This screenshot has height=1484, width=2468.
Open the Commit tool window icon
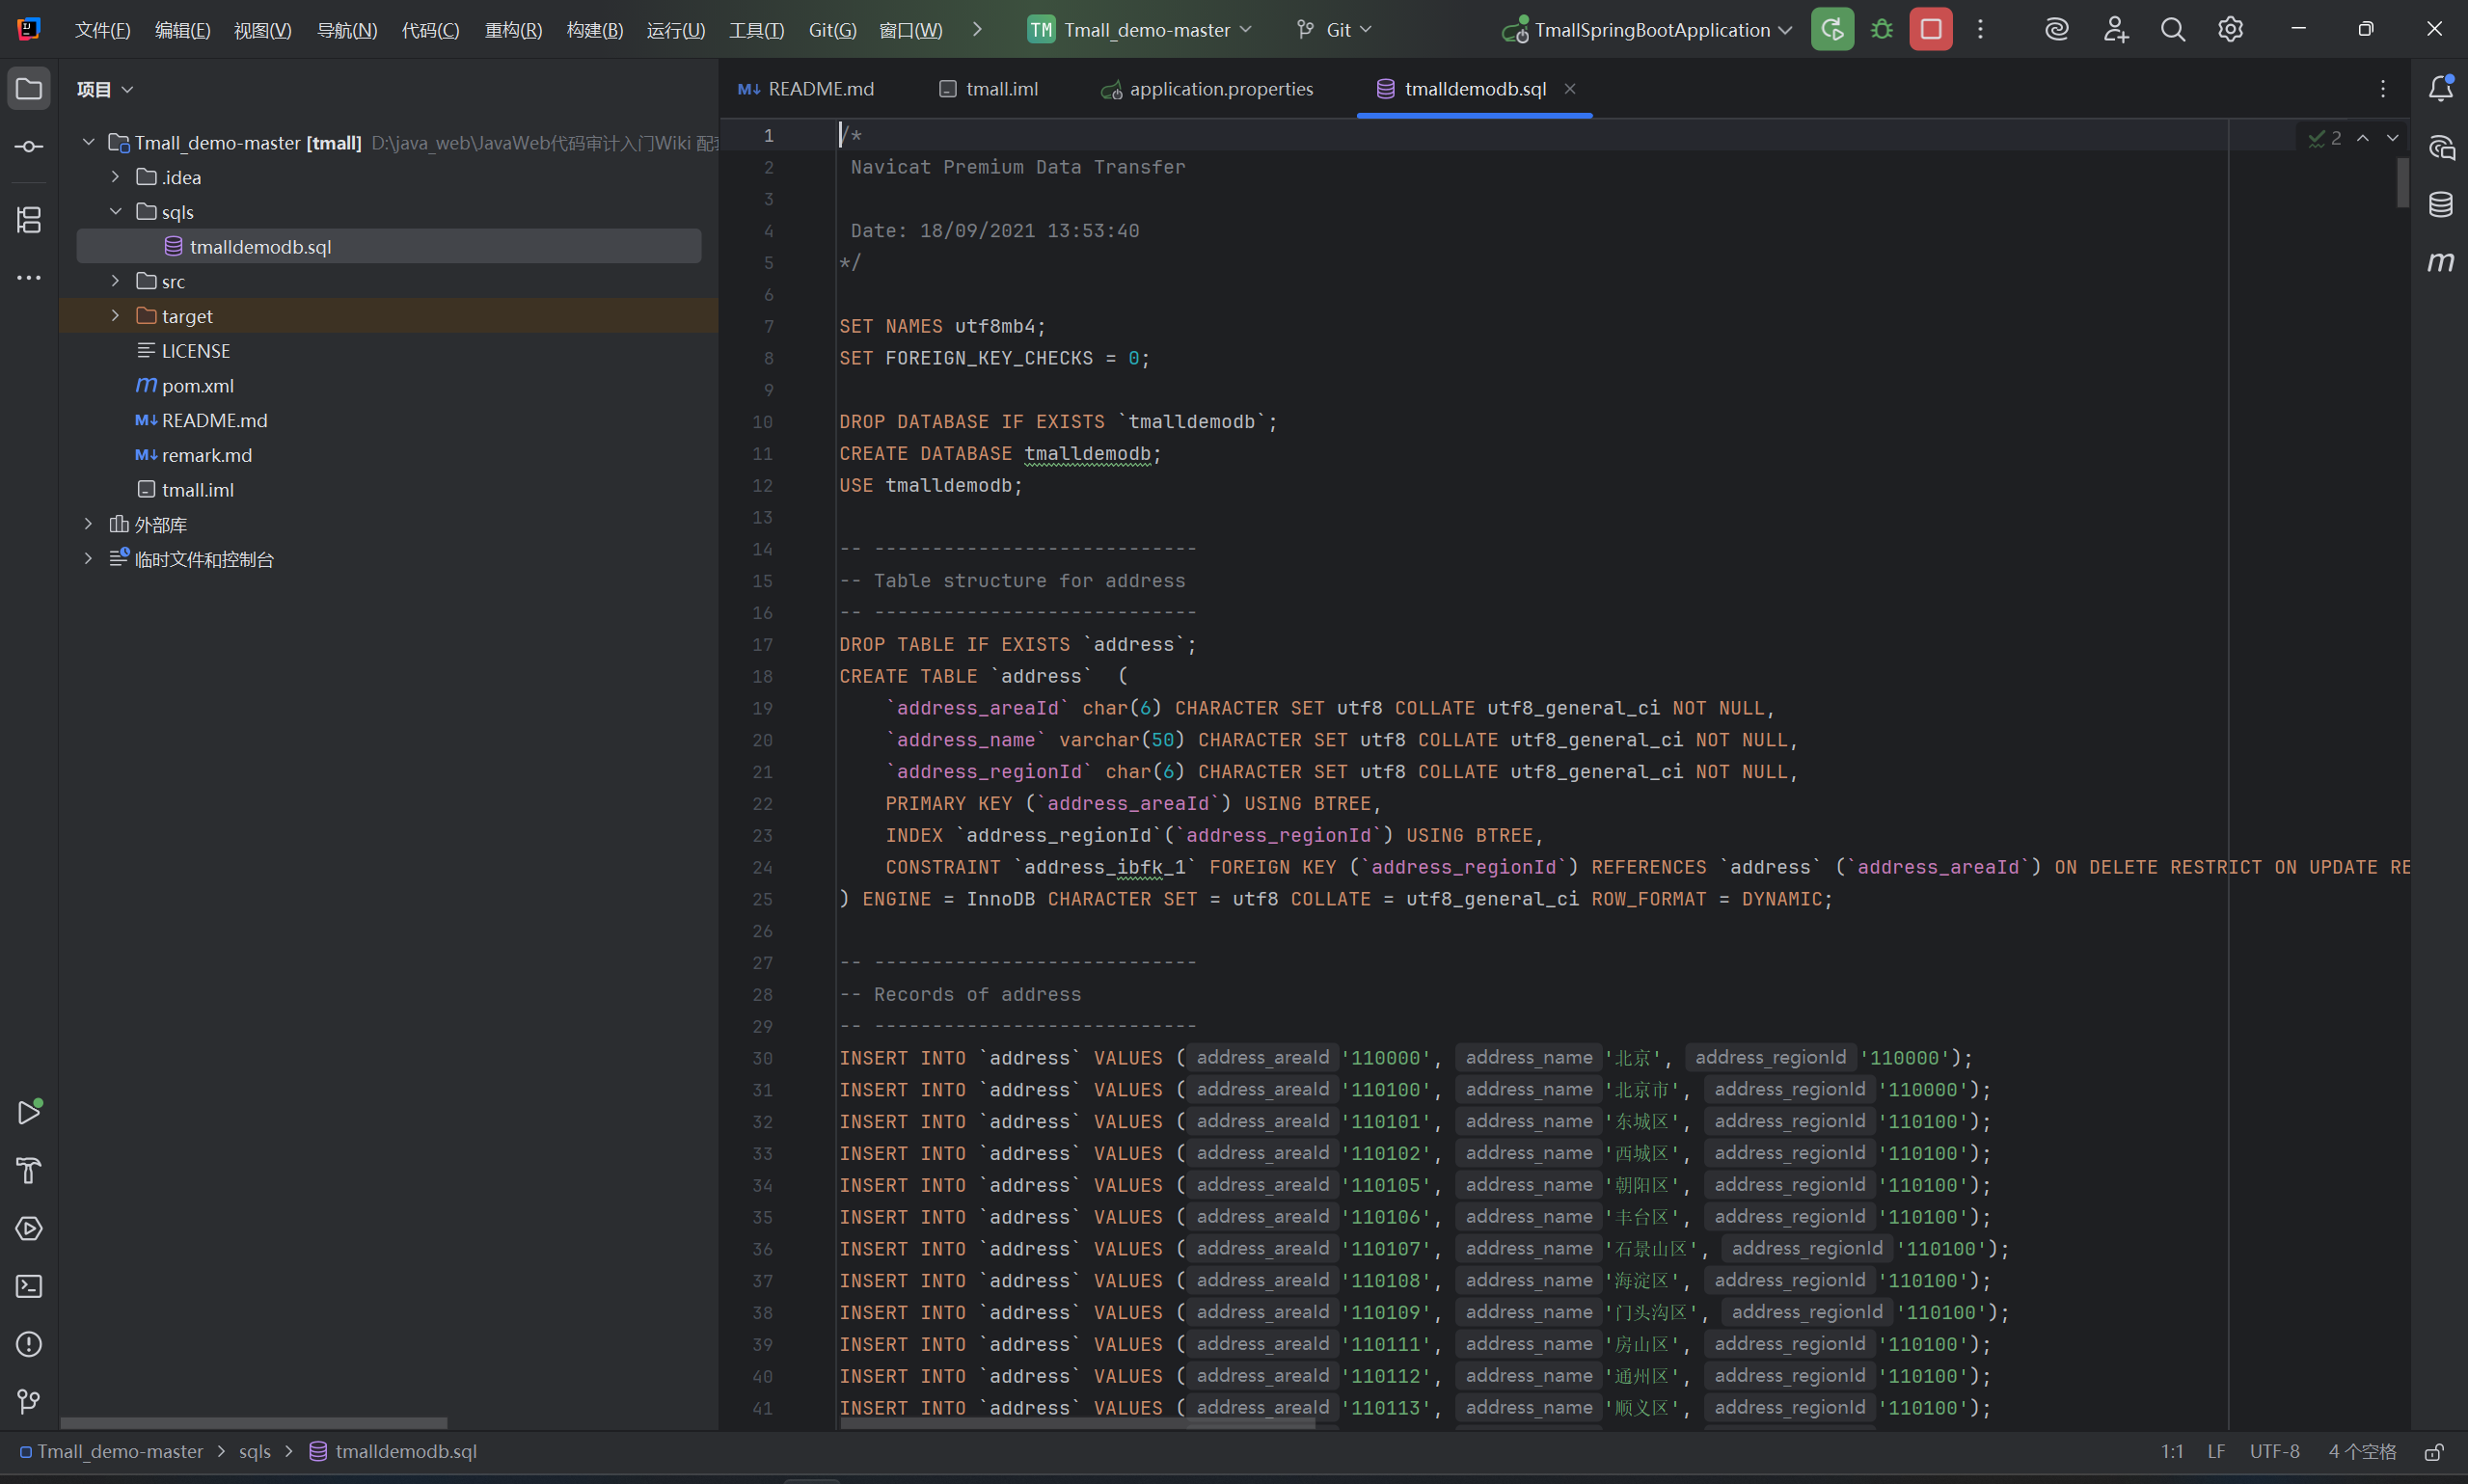[28, 147]
